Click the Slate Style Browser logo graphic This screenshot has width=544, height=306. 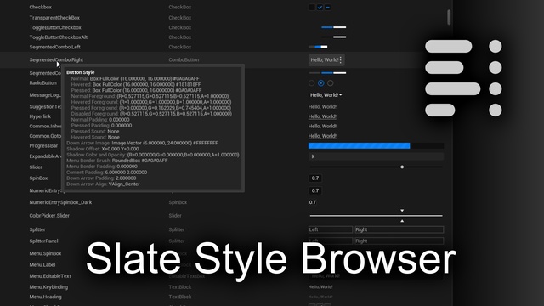pos(463,78)
